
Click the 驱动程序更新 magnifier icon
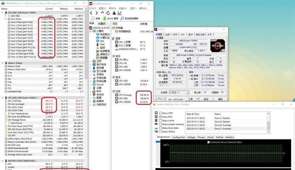pos(122,18)
